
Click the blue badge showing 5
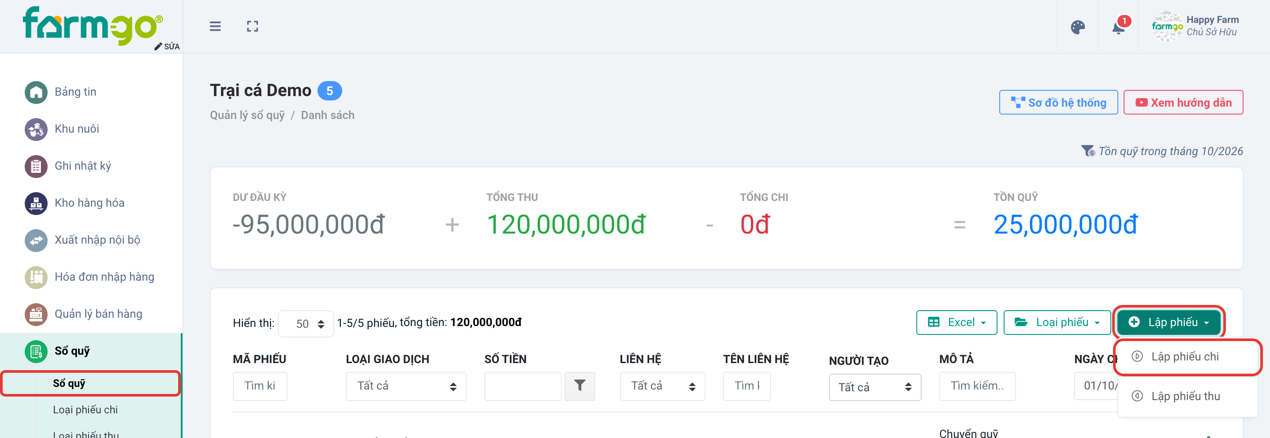click(329, 91)
